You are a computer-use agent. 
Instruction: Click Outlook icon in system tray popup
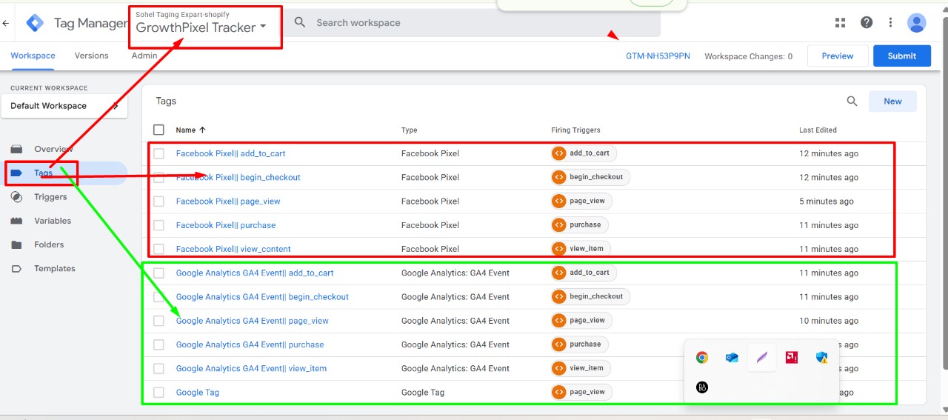(x=732, y=357)
